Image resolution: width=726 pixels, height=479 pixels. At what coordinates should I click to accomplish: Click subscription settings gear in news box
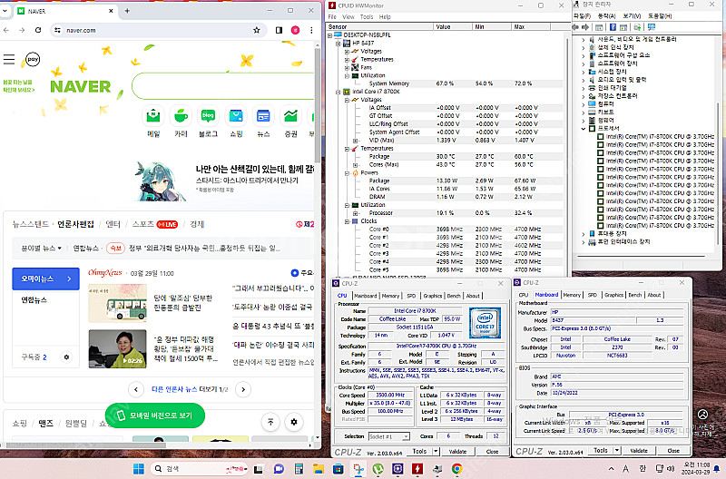point(66,357)
